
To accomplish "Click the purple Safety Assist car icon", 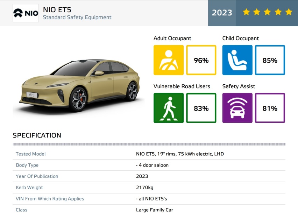I will click(237, 108).
